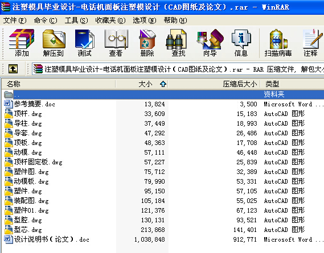Open the 选项(N) menu
The height and width of the screenshot is (253, 324).
[x=145, y=20]
